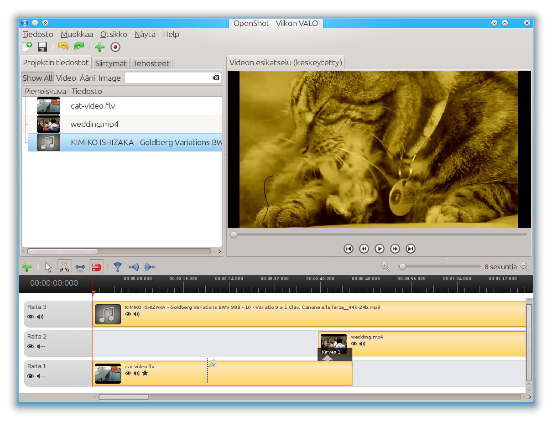Toggle audio of track Raita 3
552x422 pixels.
tap(40, 317)
